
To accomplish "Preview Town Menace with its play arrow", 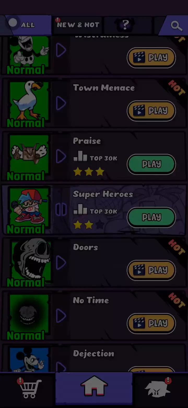I will point(61,104).
